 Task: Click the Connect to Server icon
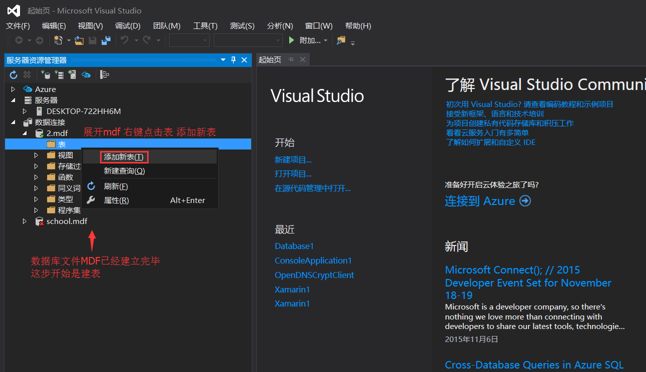59,74
